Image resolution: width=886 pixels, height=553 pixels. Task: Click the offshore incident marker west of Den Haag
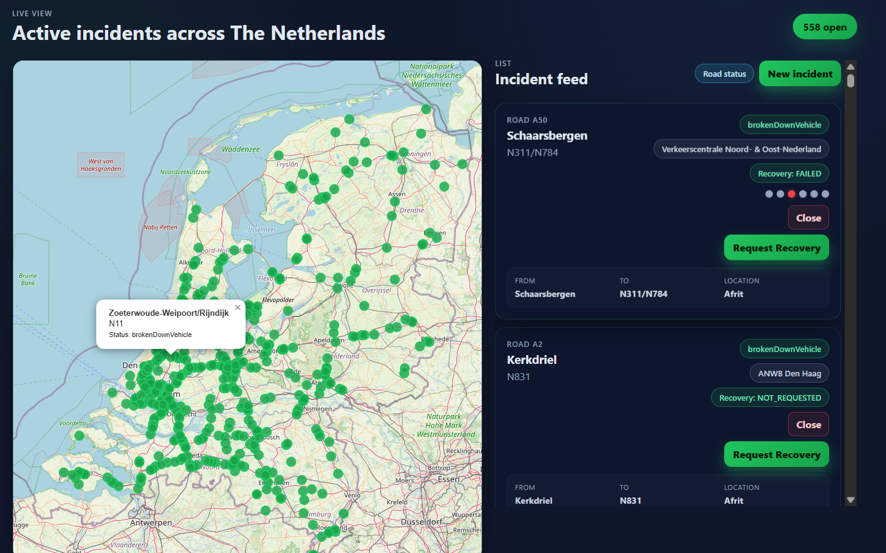click(x=112, y=393)
